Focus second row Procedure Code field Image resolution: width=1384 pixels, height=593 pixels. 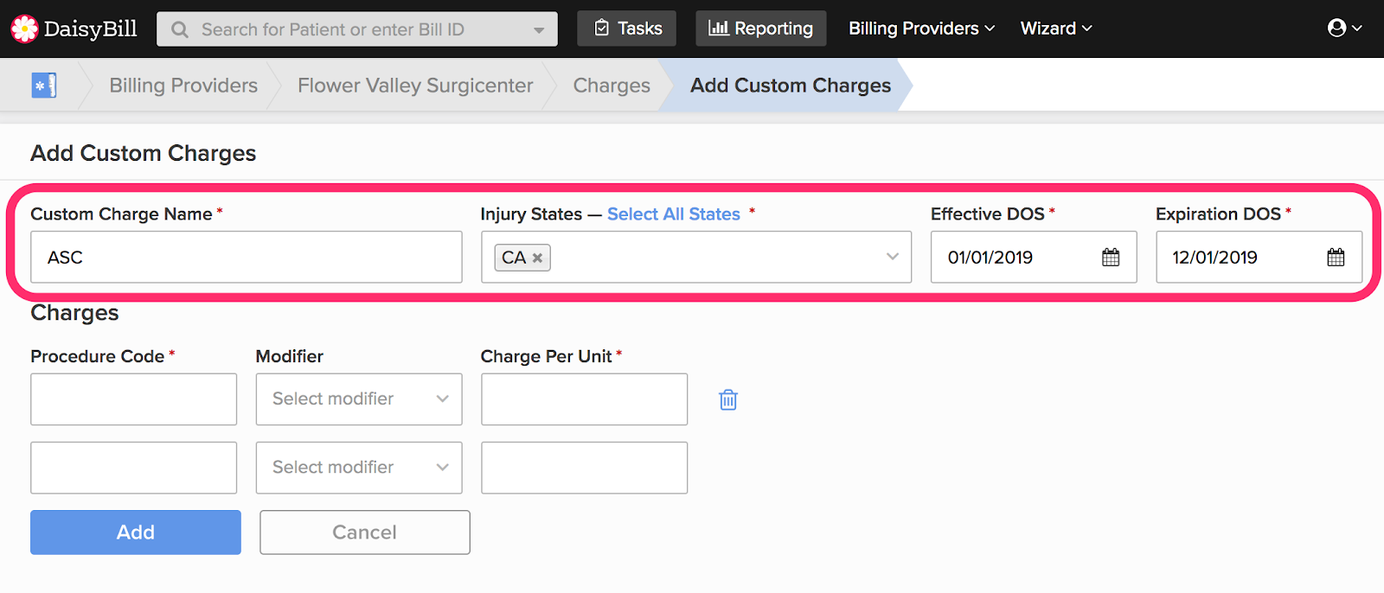(134, 468)
